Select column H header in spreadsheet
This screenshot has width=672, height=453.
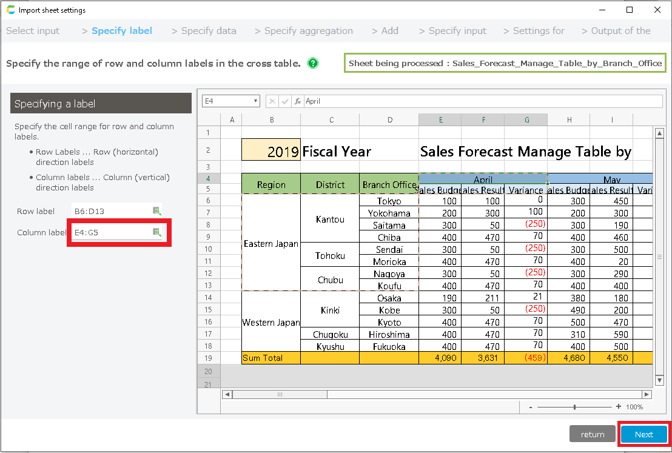(568, 120)
